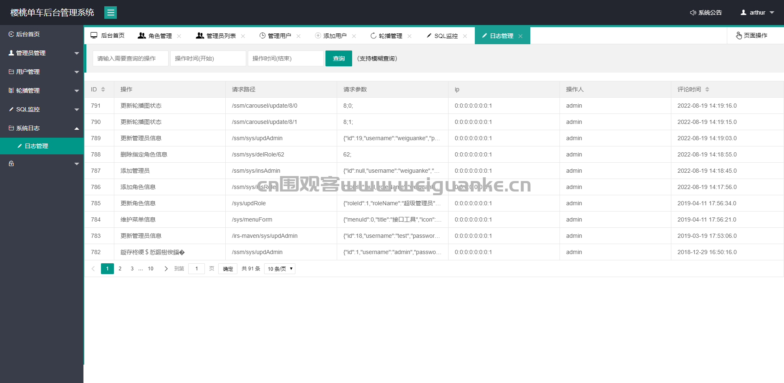The height and width of the screenshot is (383, 784).
Task: Jump to page 10 of results
Action: click(x=151, y=269)
